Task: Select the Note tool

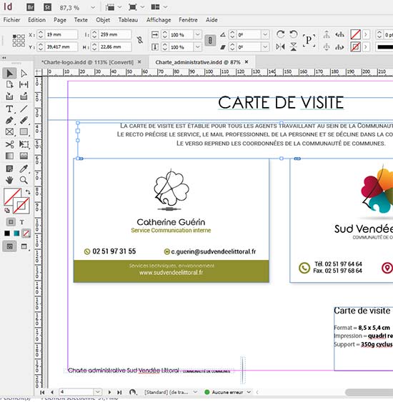Action: click(x=9, y=169)
